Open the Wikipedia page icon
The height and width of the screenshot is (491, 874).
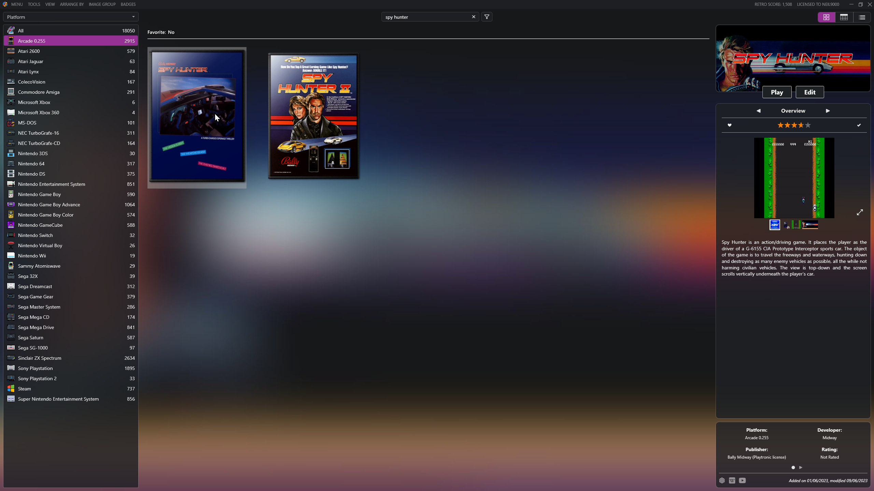pyautogui.click(x=732, y=480)
